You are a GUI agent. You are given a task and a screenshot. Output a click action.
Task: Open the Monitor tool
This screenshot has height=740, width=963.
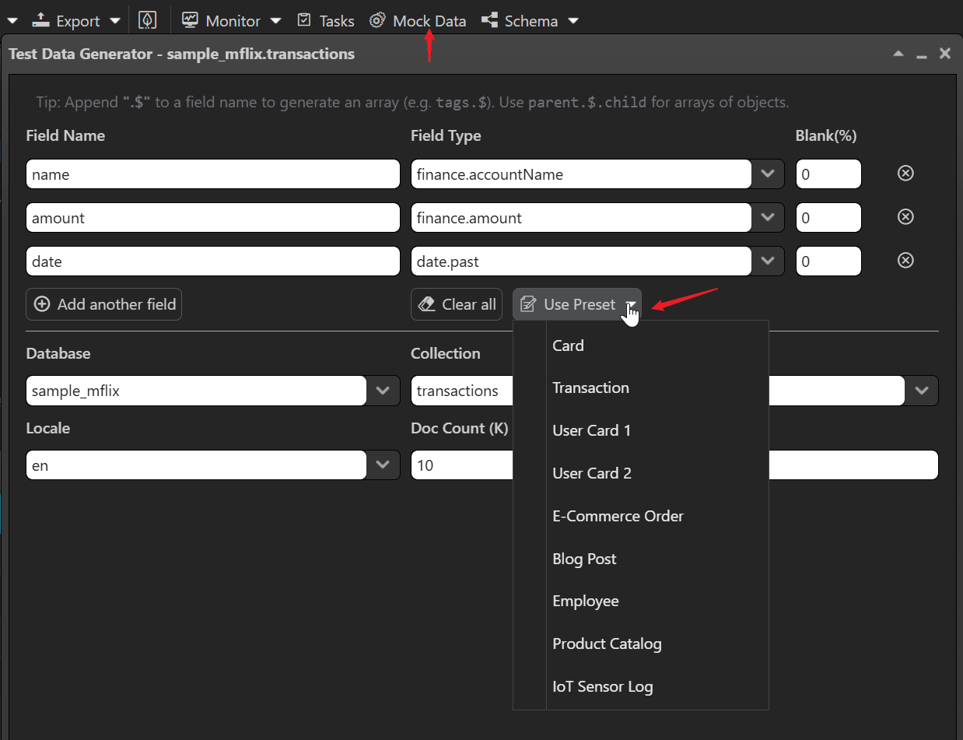(221, 21)
